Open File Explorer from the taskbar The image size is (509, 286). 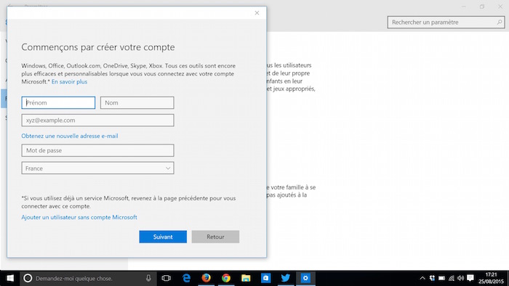click(246, 278)
